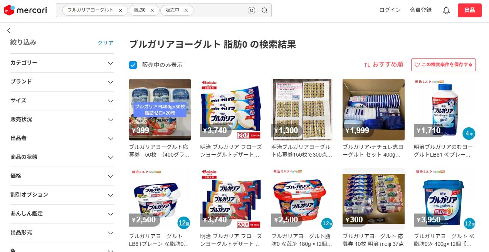The height and width of the screenshot is (252, 489).
Task: Go back using left arrow icon
Action: [9, 30]
